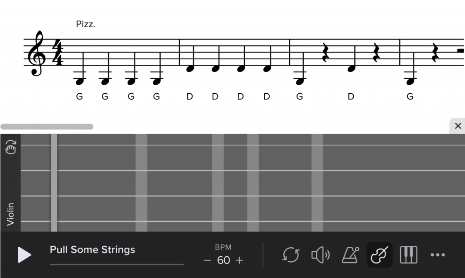Click the song progress bar under title
This screenshot has height=278, width=465.
click(x=117, y=264)
